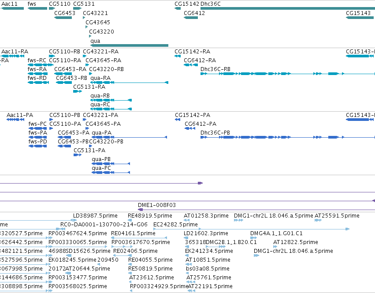Select the EC24282.5prime EST label
This screenshot has height=293, width=375.
[175, 225]
